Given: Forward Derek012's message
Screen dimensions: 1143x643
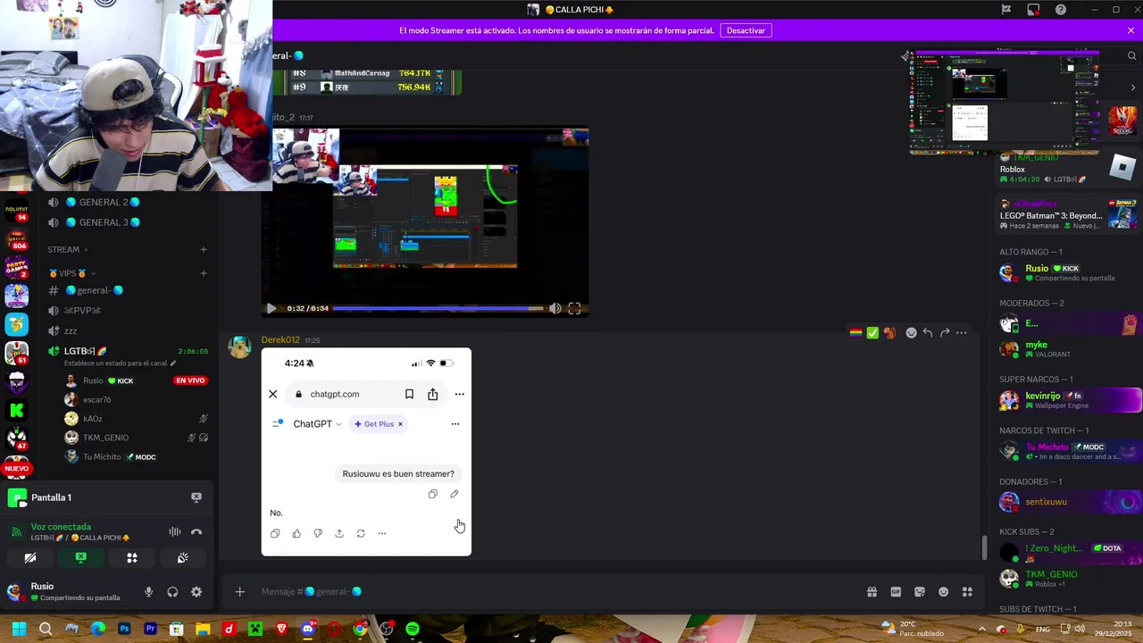Looking at the screenshot, I should (945, 333).
